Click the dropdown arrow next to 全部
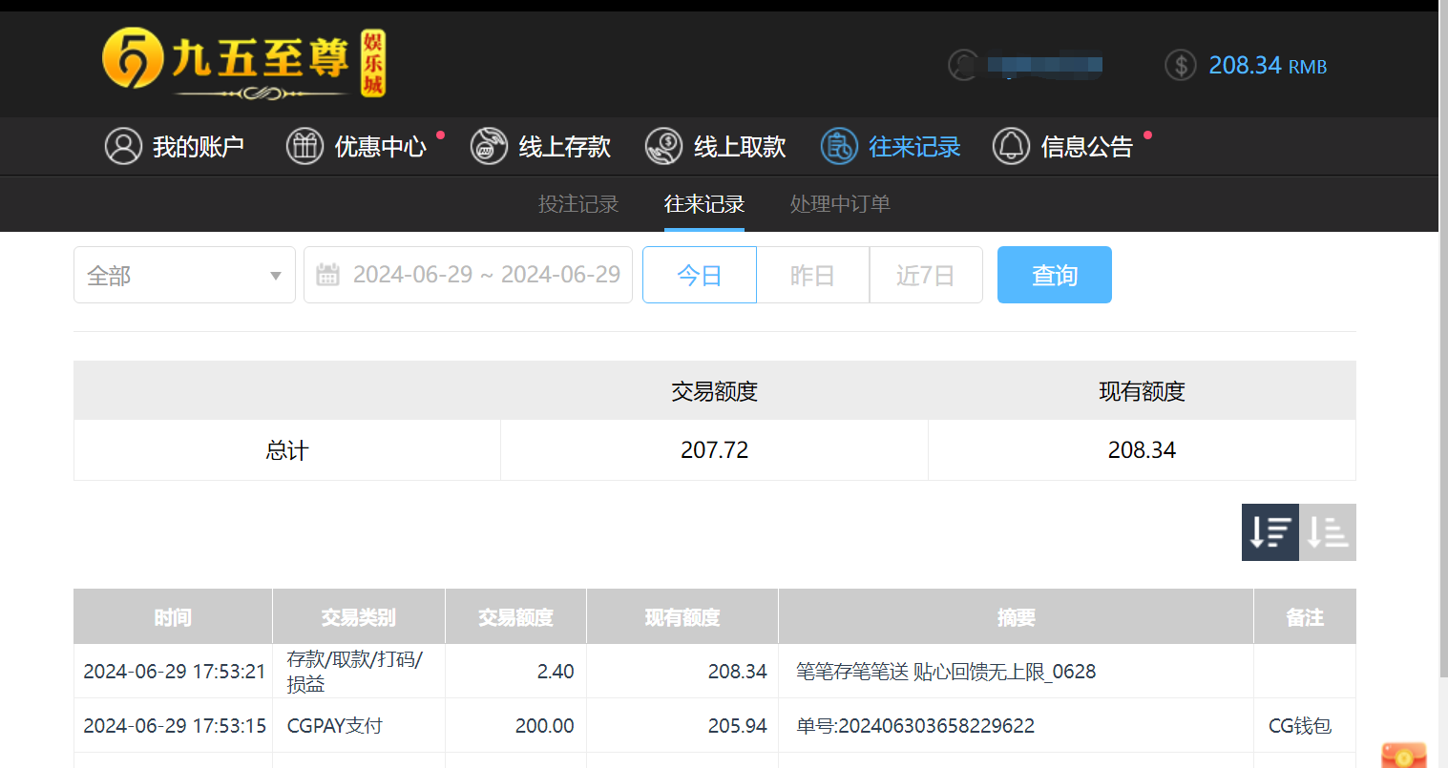The image size is (1448, 768). click(279, 275)
